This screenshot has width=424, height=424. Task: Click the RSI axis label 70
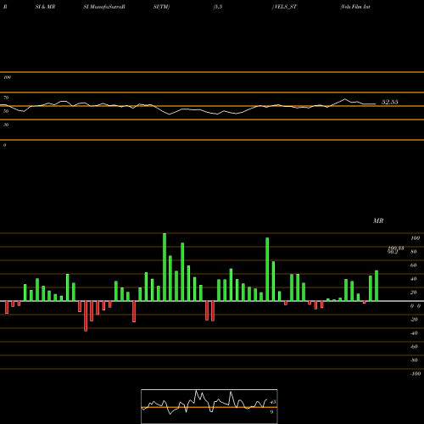(x=6, y=98)
